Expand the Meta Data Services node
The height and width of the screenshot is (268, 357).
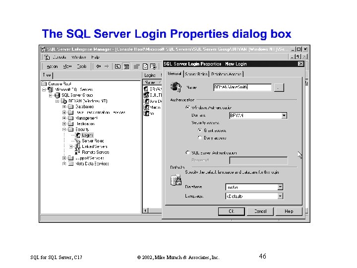point(64,164)
